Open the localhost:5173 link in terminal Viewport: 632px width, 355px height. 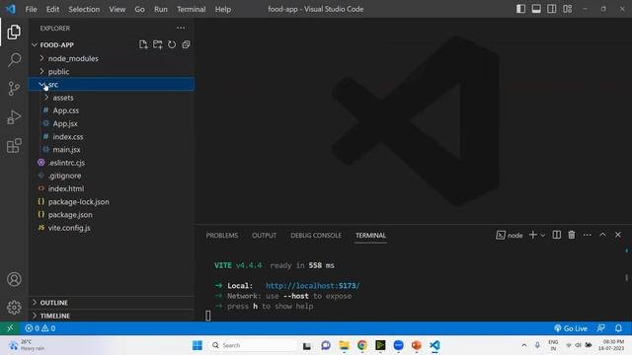pos(312,286)
